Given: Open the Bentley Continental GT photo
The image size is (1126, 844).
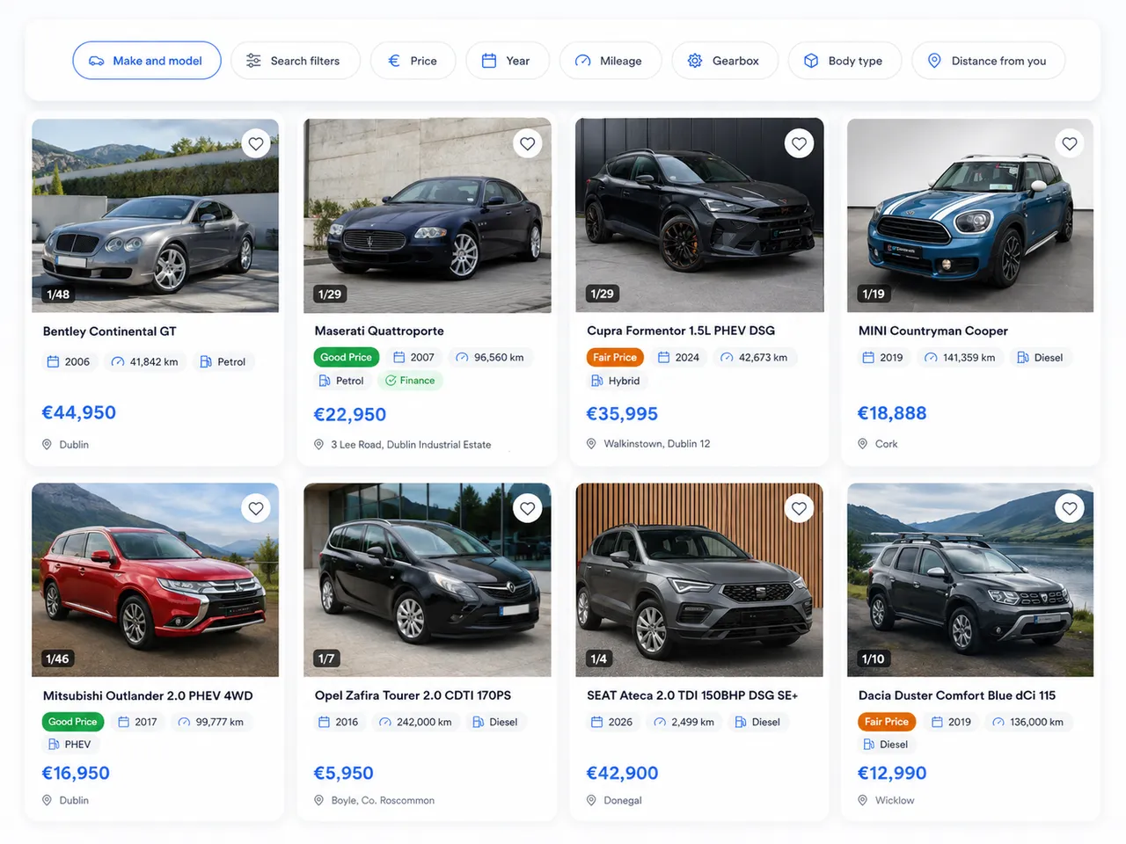Looking at the screenshot, I should click(155, 215).
